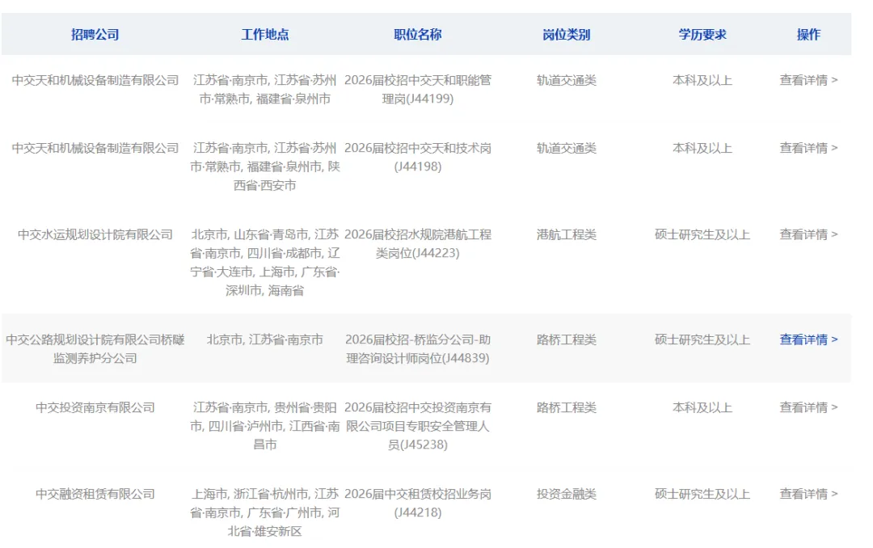The height and width of the screenshot is (548, 873).
Task: Select company 中交投资南京有限公司
Action: 95,407
